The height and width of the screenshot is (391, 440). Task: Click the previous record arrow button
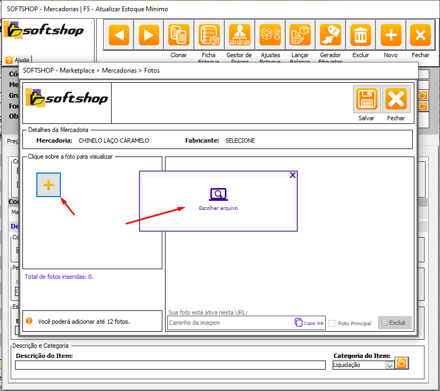[x=118, y=35]
